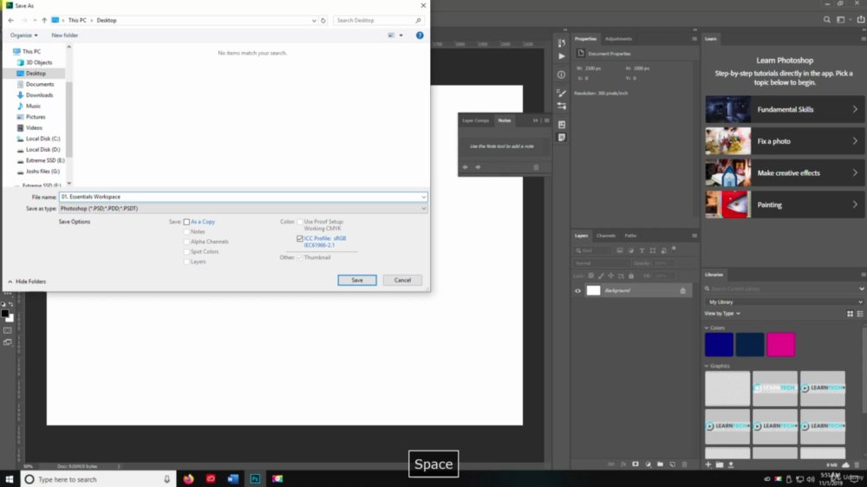
Task: Switch to the Layer Comps tab
Action: pos(475,120)
